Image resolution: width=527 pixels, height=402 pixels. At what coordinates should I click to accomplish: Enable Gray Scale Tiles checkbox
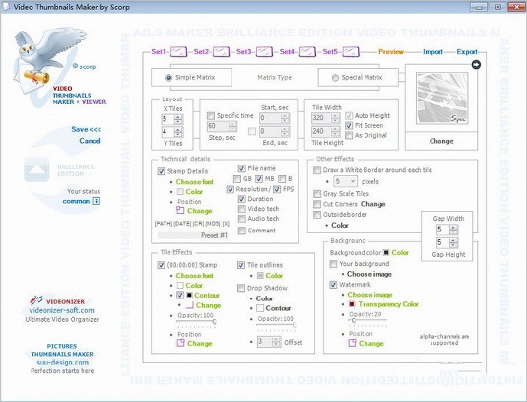pos(317,194)
